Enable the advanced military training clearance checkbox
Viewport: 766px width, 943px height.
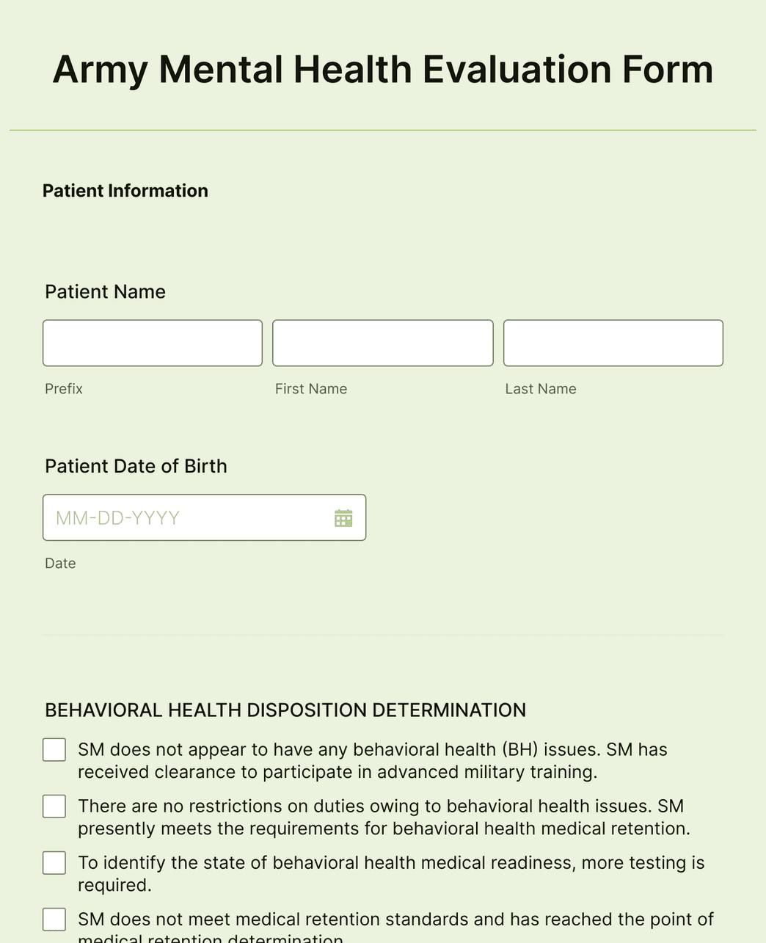pyautogui.click(x=54, y=749)
